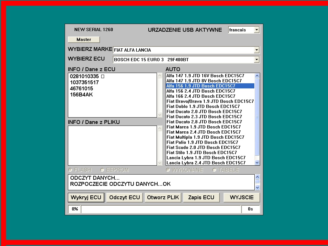Click Odczyt ECU button
Screen dimensions: 328x246
pos(125,197)
